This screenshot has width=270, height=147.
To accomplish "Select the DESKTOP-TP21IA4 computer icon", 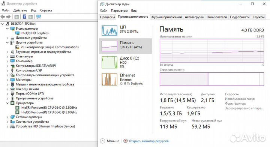I will coord(7,24).
